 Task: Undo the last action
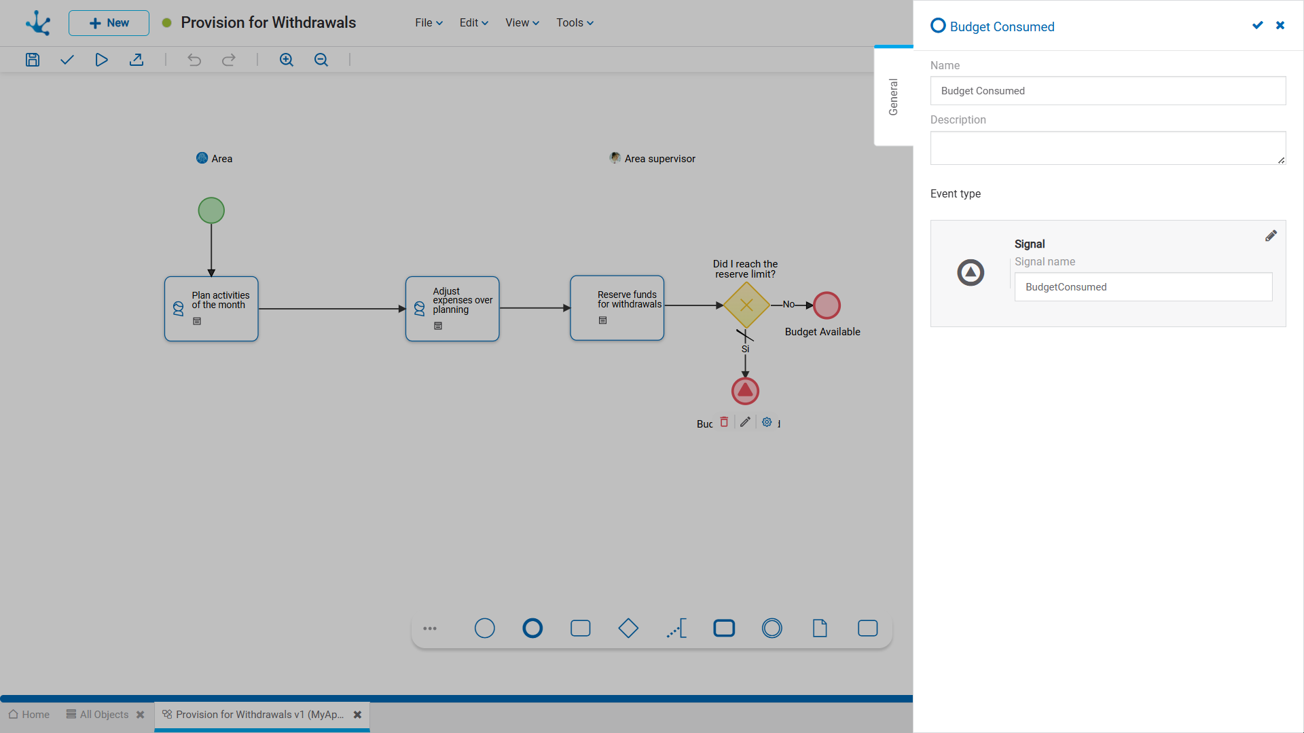(x=194, y=60)
